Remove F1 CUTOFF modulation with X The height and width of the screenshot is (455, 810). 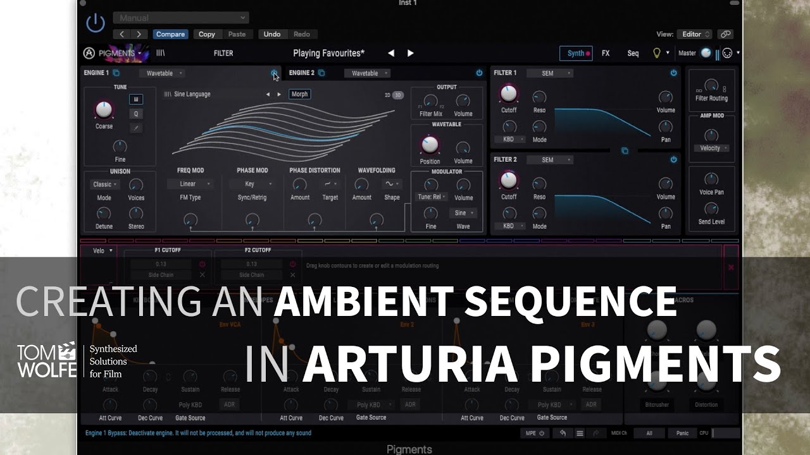(x=202, y=275)
